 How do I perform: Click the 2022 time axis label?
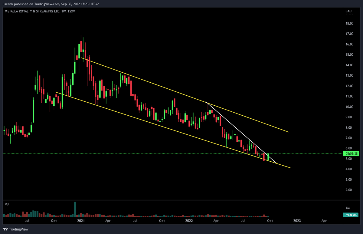click(189, 221)
